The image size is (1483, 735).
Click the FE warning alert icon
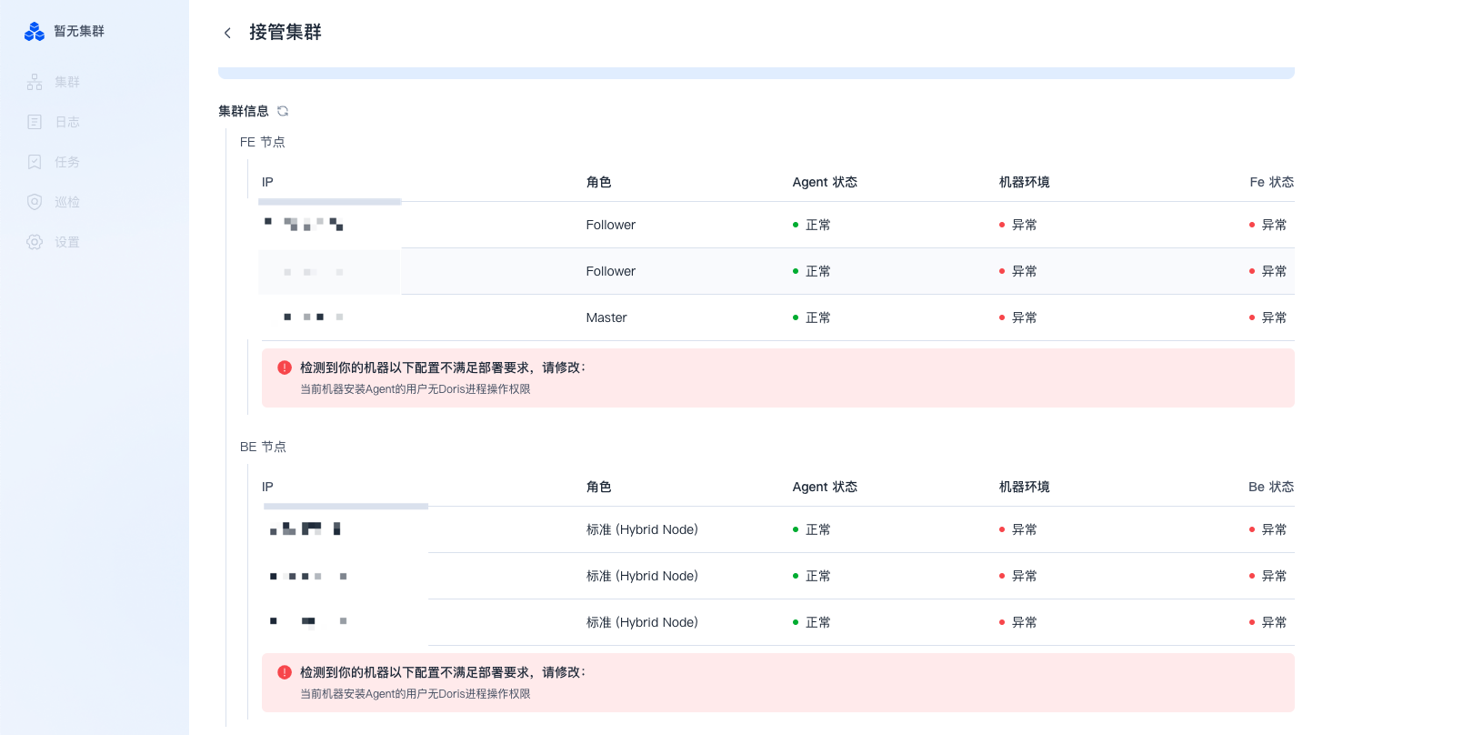point(285,367)
